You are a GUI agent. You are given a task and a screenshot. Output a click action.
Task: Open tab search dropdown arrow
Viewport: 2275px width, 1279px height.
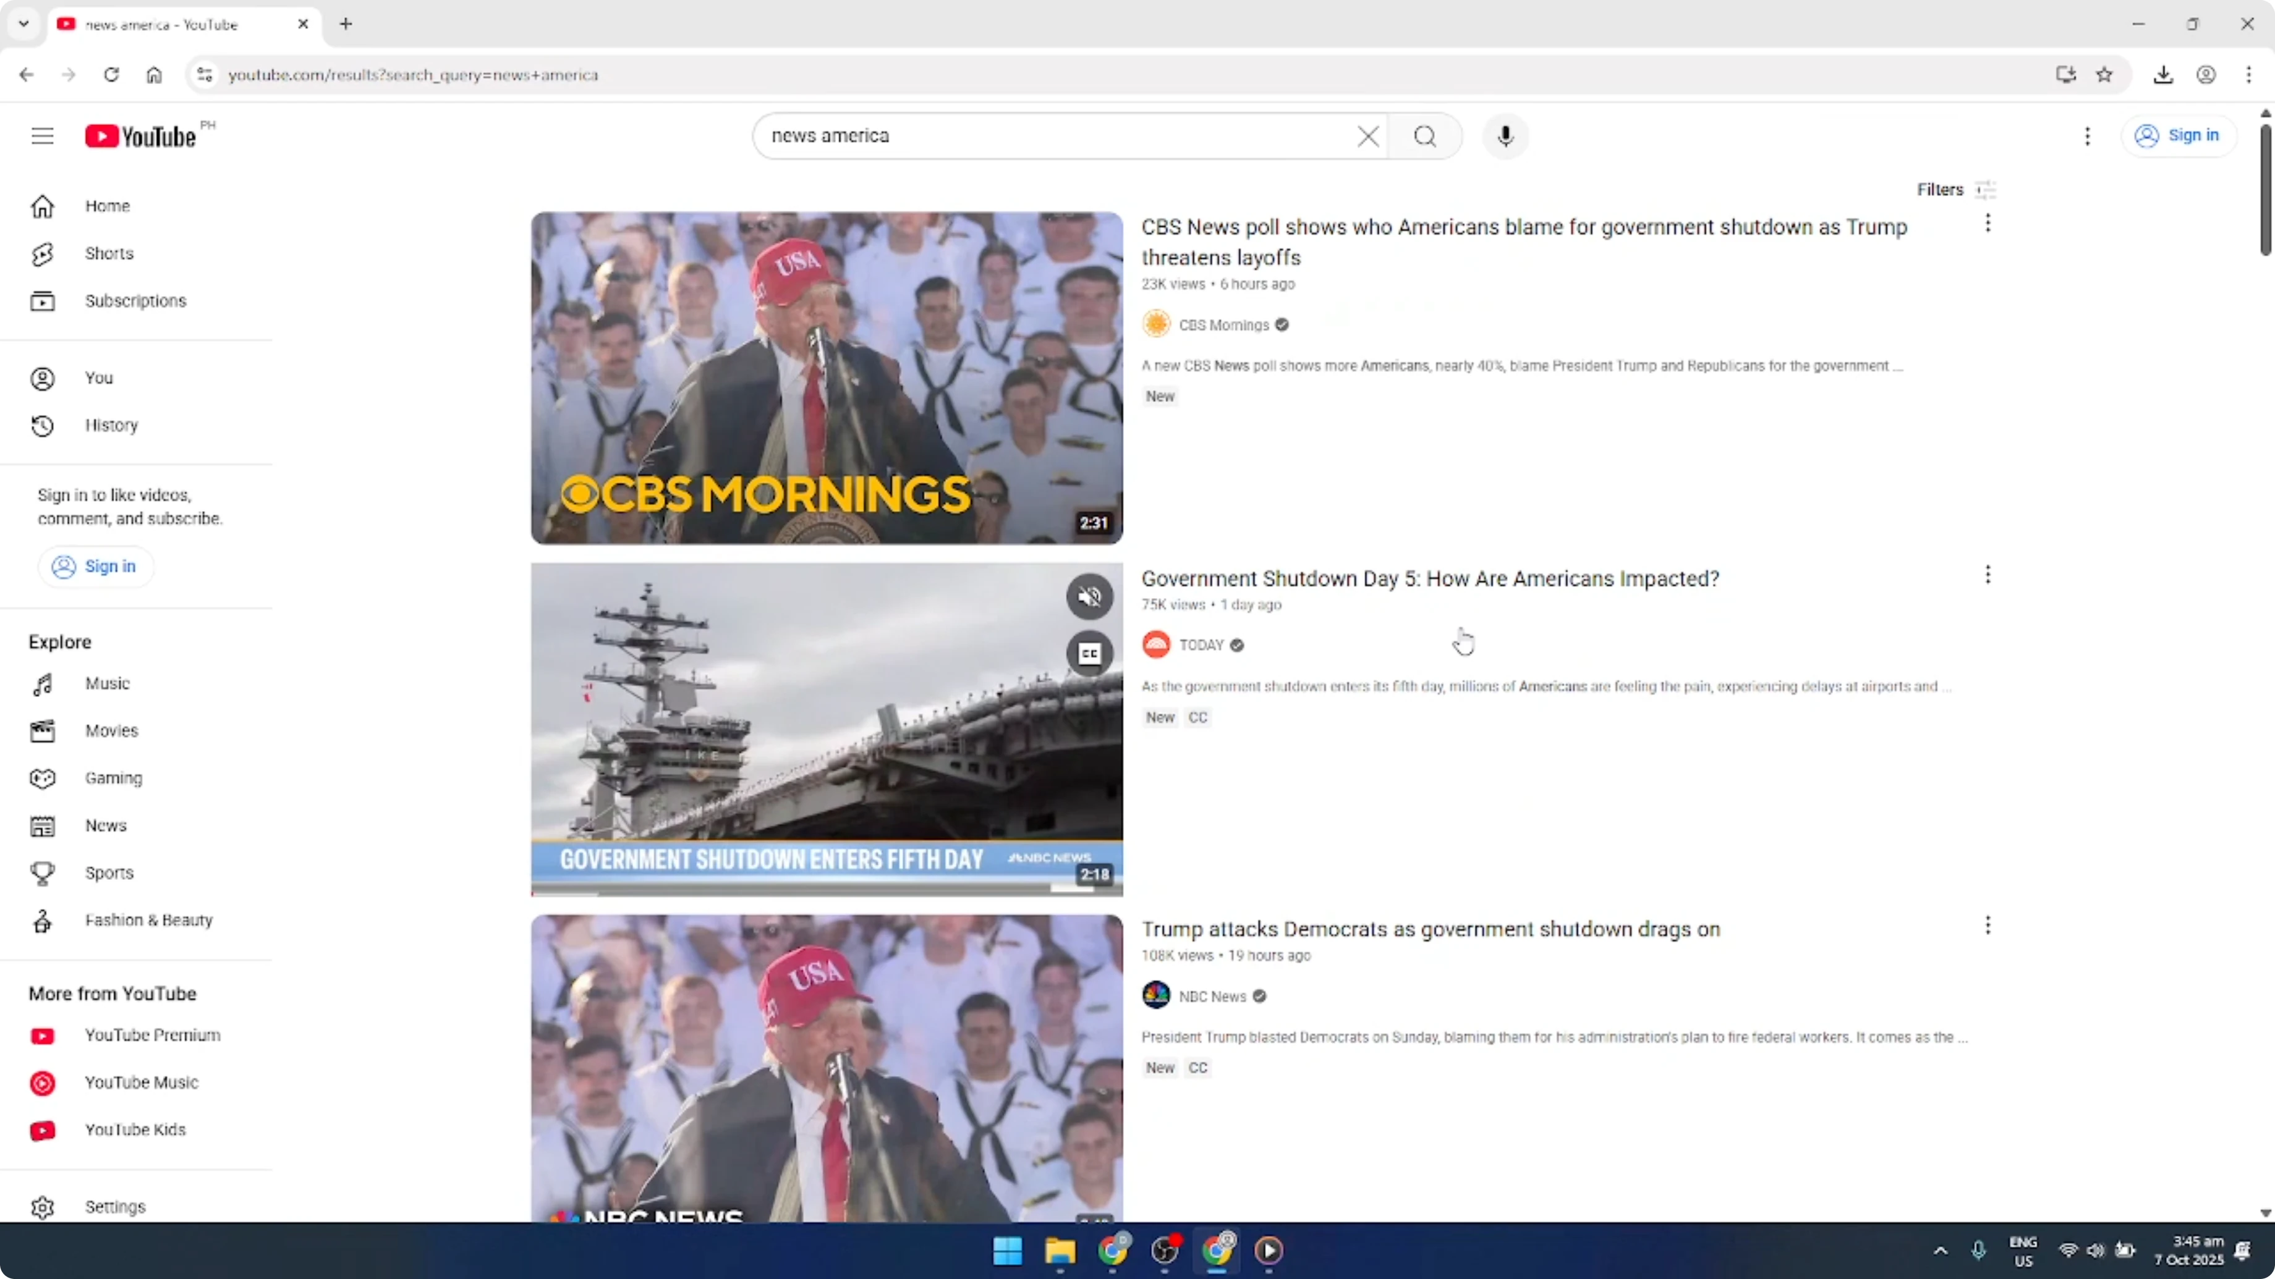(x=24, y=24)
